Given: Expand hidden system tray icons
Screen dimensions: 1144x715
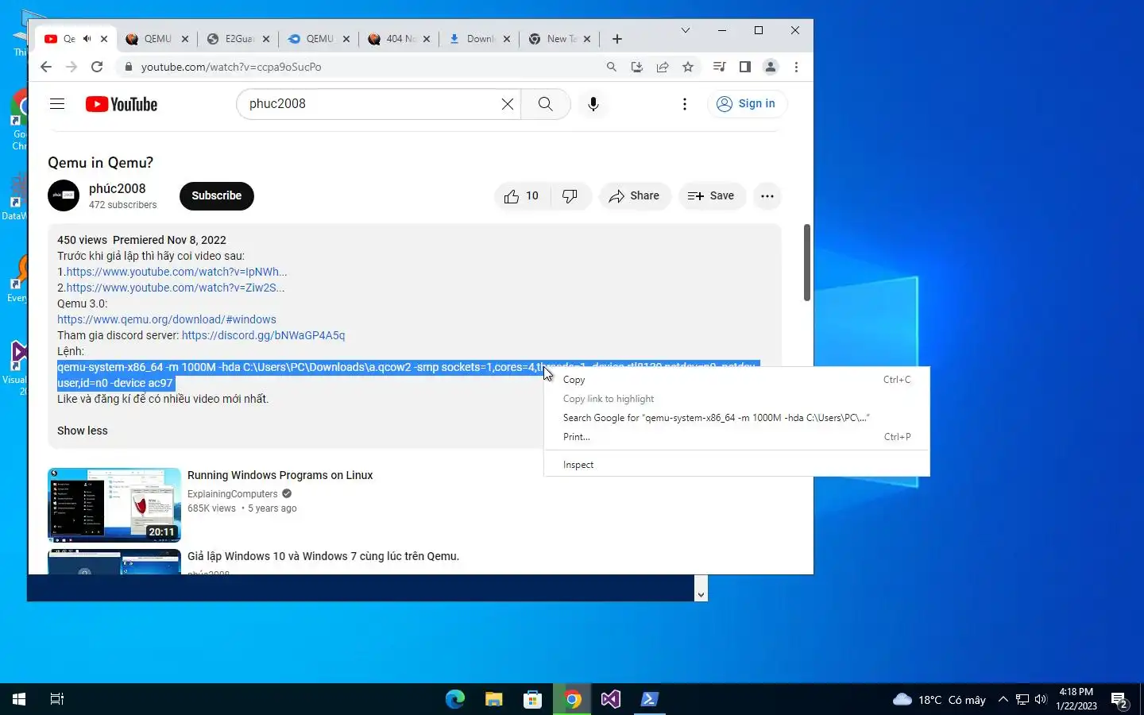Looking at the screenshot, I should click(x=1003, y=699).
